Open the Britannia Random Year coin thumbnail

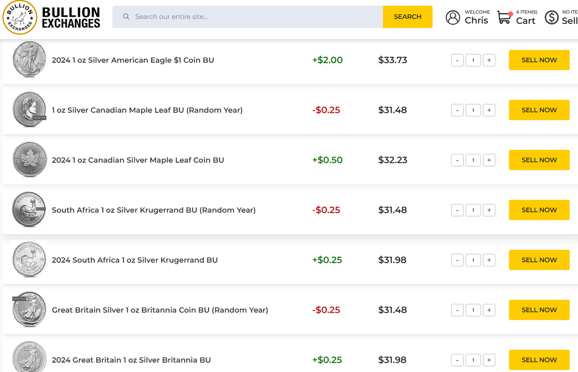tap(29, 309)
